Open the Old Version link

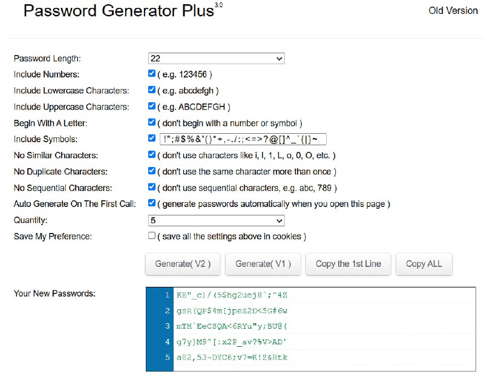click(453, 11)
